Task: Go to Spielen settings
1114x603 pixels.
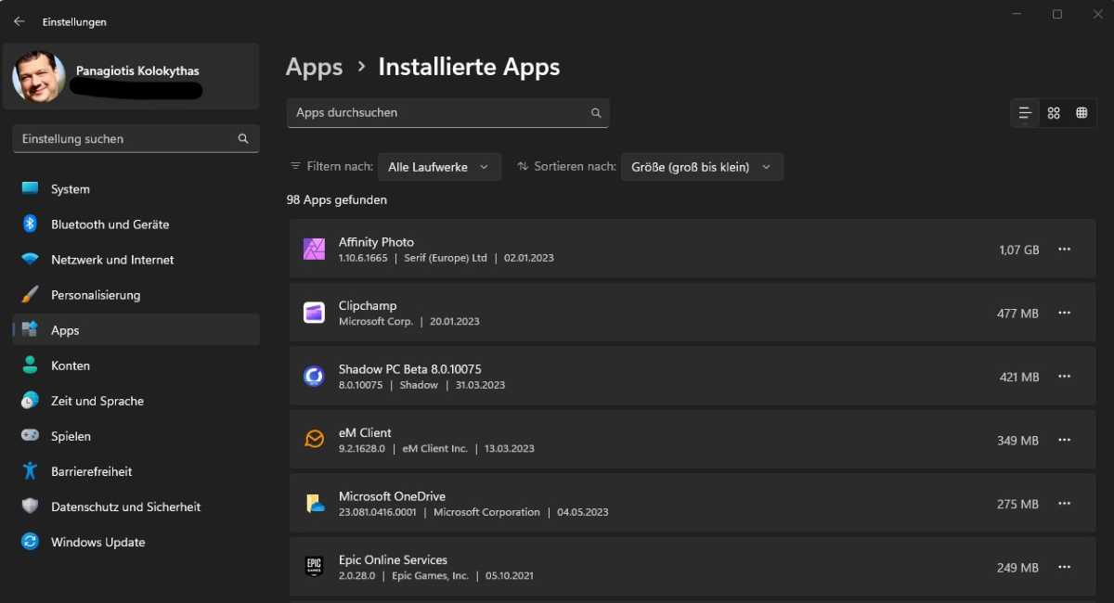Action: (136, 435)
